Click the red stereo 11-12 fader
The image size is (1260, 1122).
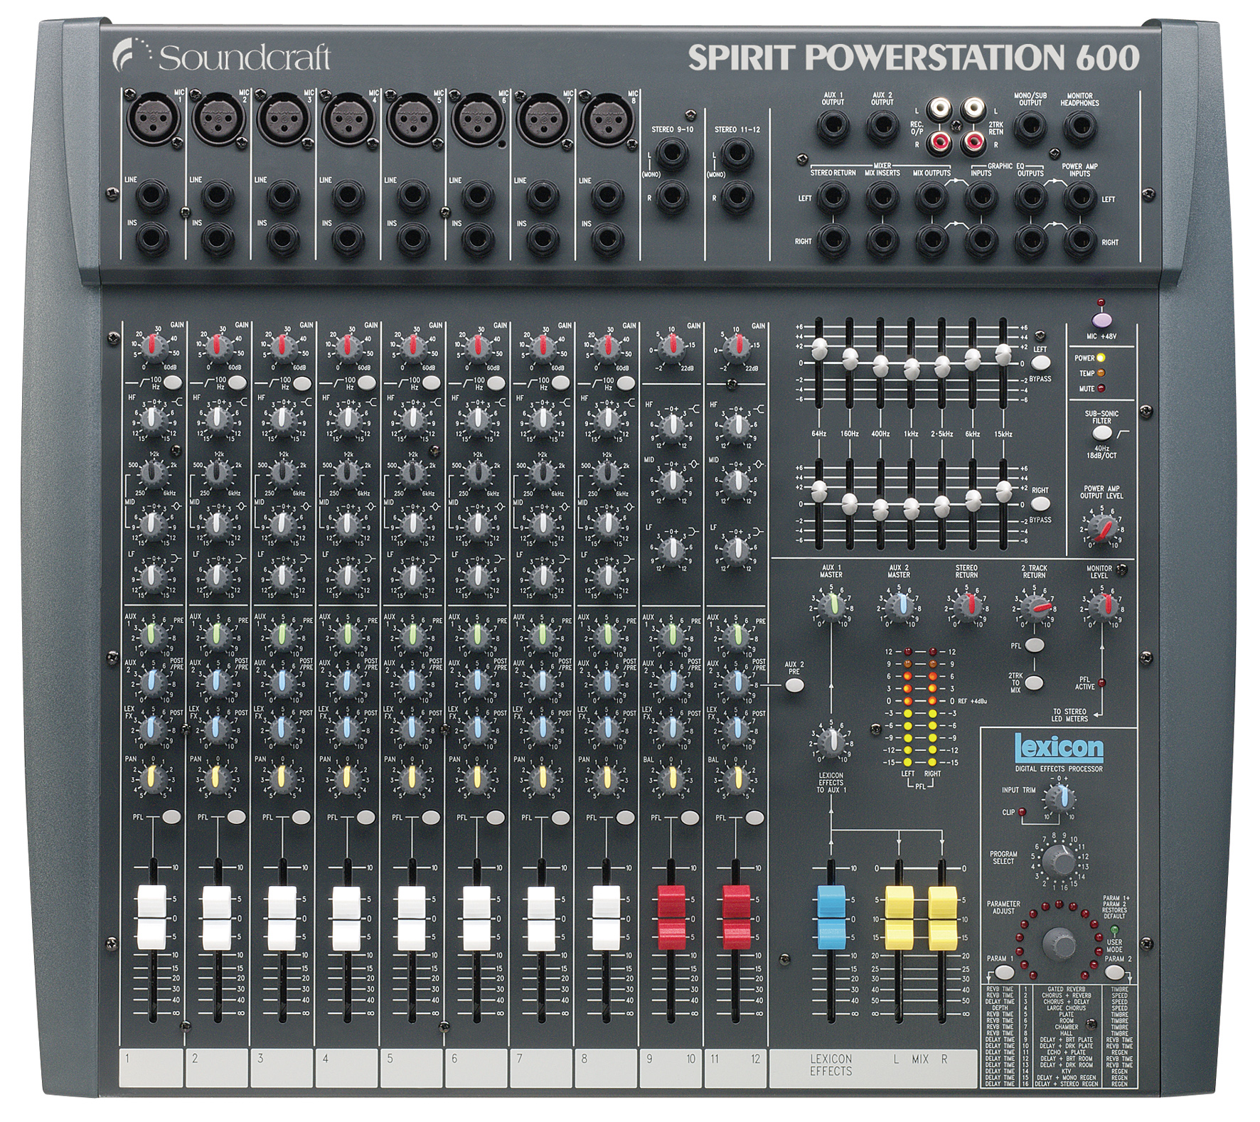737,917
